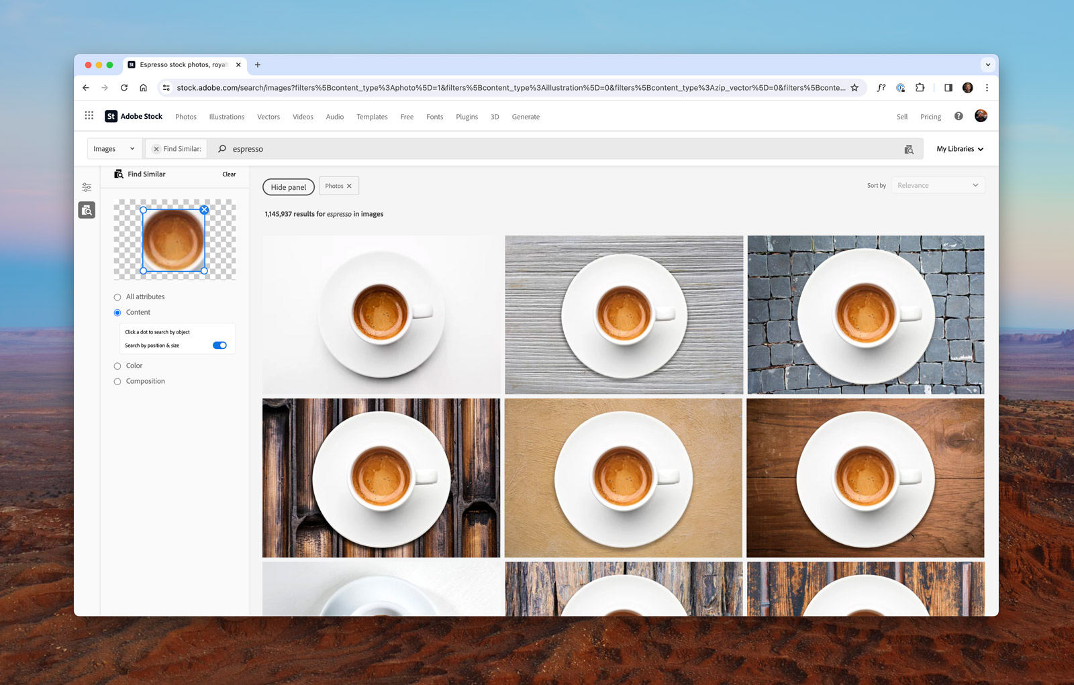Click the extension icon left of the puzzle icon
1074x685 pixels.
click(x=901, y=88)
